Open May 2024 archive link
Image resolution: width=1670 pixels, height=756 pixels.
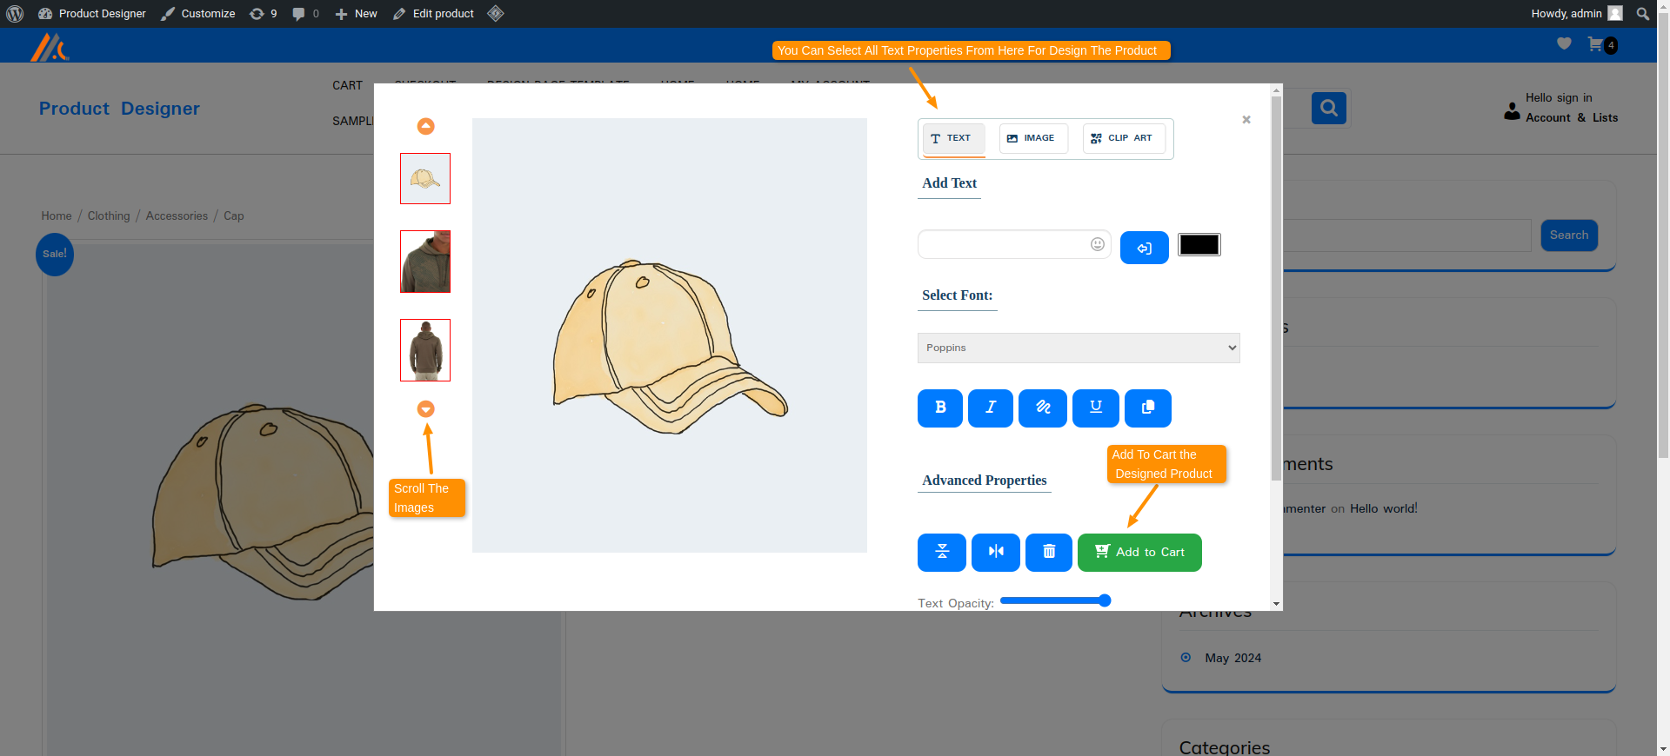coord(1232,658)
